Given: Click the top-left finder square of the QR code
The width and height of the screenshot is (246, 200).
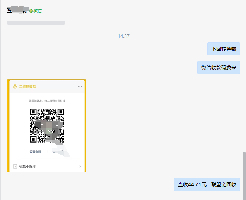Looking at the screenshot, I should [x=34, y=112].
